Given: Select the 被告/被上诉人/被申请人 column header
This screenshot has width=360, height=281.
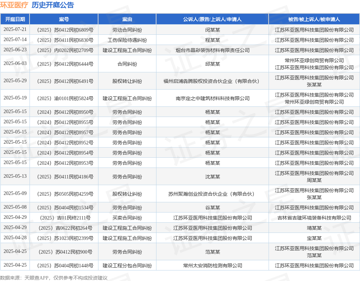Looking at the screenshot, I should click(314, 19).
